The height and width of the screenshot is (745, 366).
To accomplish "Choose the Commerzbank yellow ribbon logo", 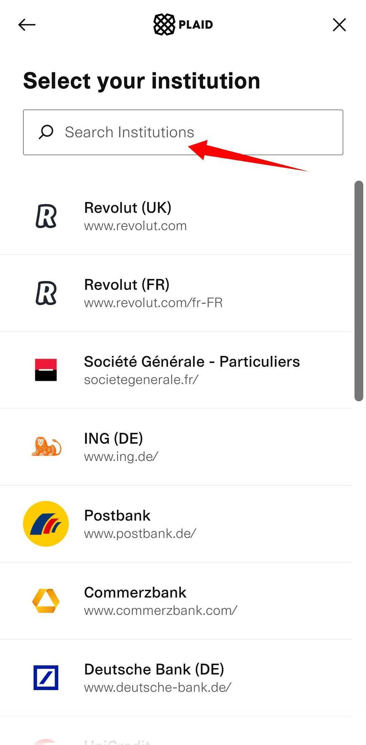I will click(46, 601).
